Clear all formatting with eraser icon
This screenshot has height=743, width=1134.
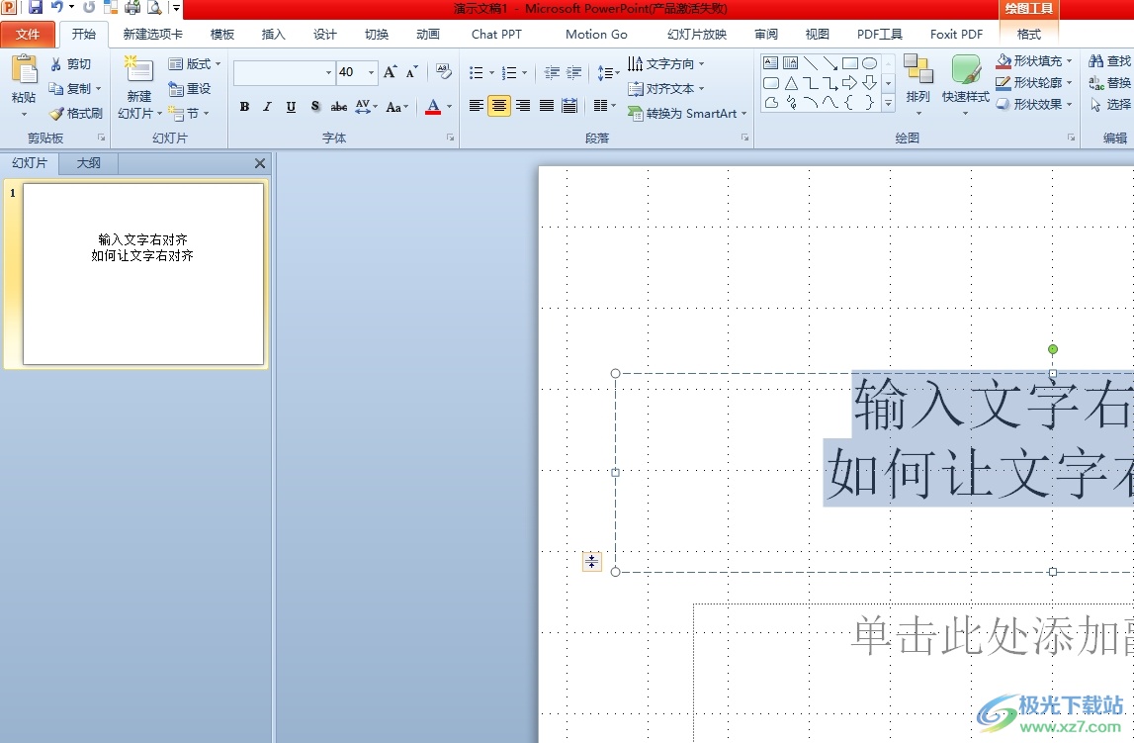444,72
